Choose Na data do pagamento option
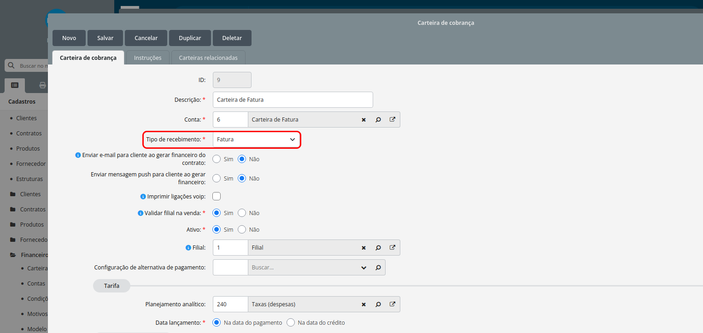The width and height of the screenshot is (703, 333). [x=217, y=322]
